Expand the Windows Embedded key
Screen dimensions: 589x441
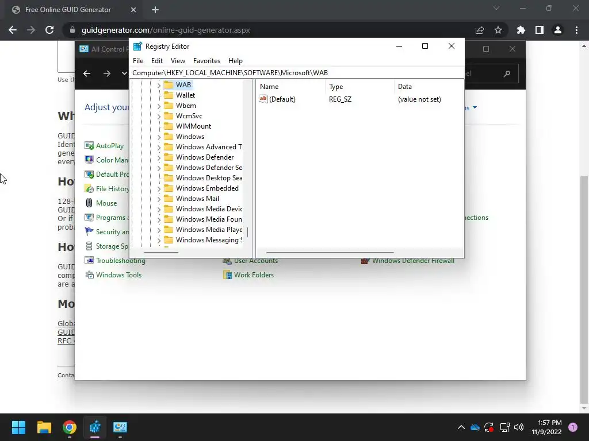[159, 189]
